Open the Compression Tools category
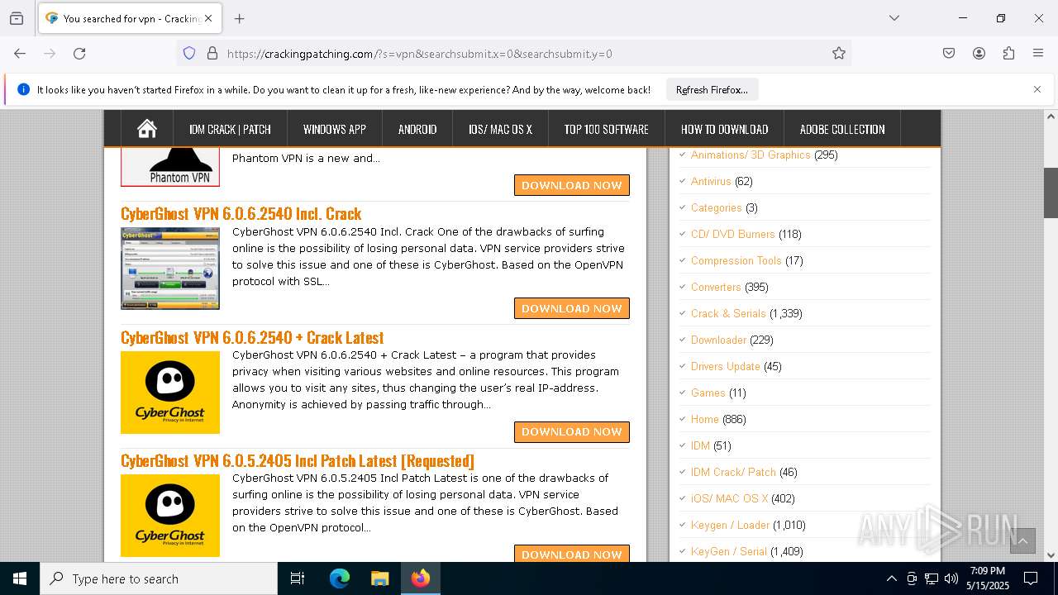Image resolution: width=1058 pixels, height=595 pixels. coord(736,260)
